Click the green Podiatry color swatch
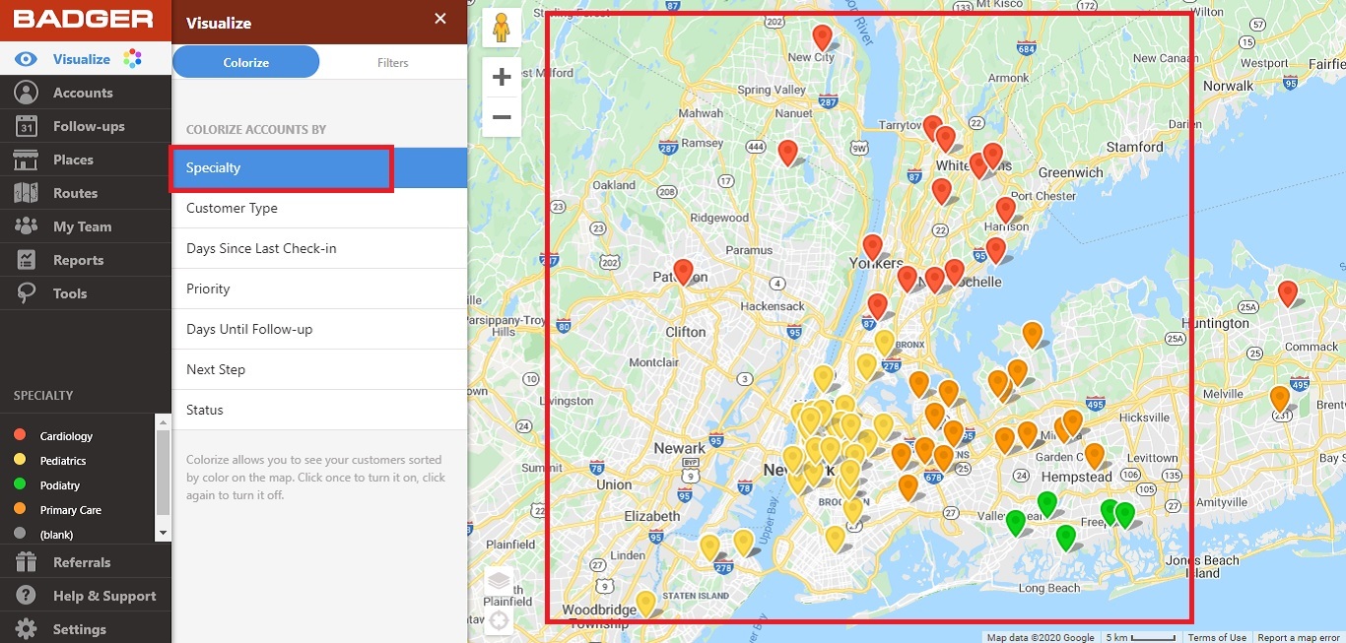 pos(22,484)
